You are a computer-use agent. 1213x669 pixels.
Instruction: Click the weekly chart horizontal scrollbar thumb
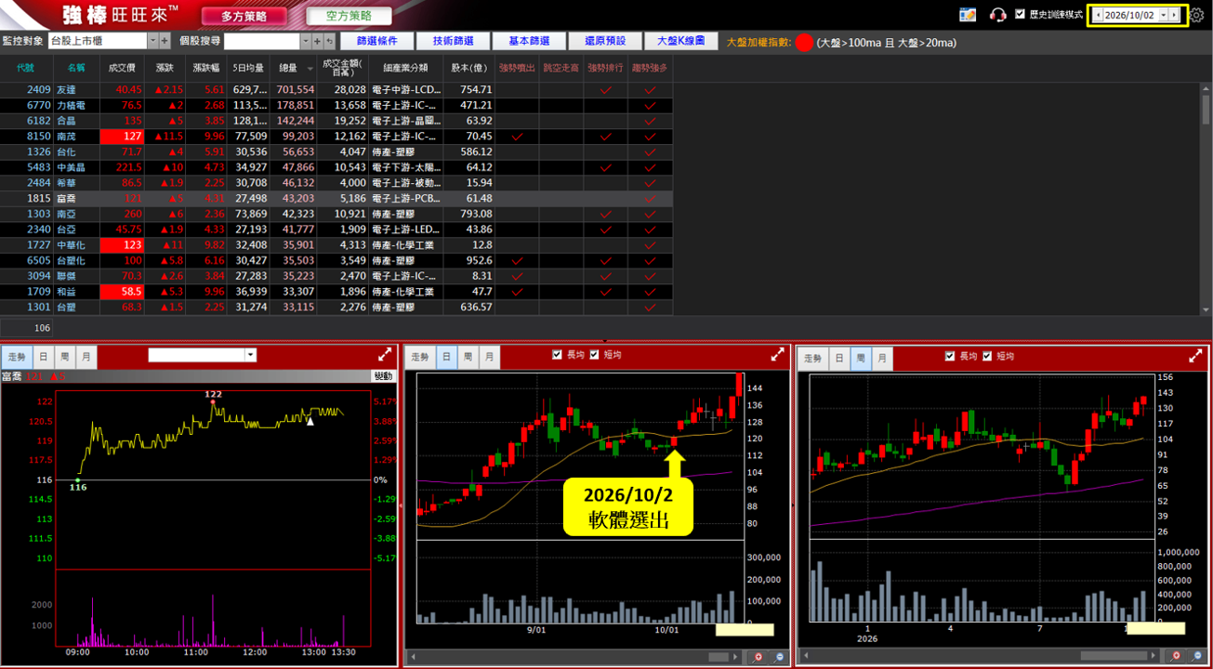(1114, 656)
